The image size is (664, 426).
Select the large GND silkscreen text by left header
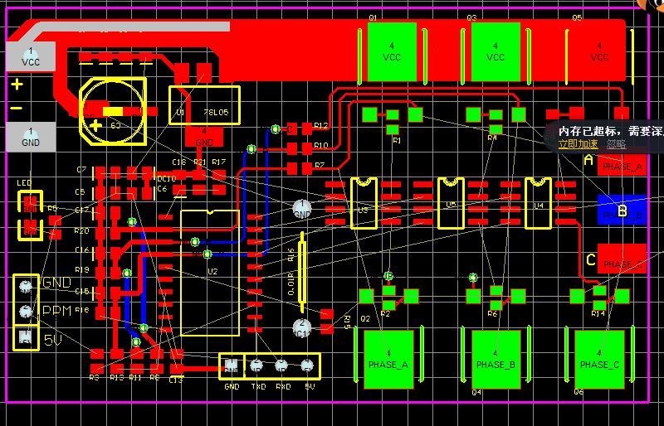tap(57, 283)
